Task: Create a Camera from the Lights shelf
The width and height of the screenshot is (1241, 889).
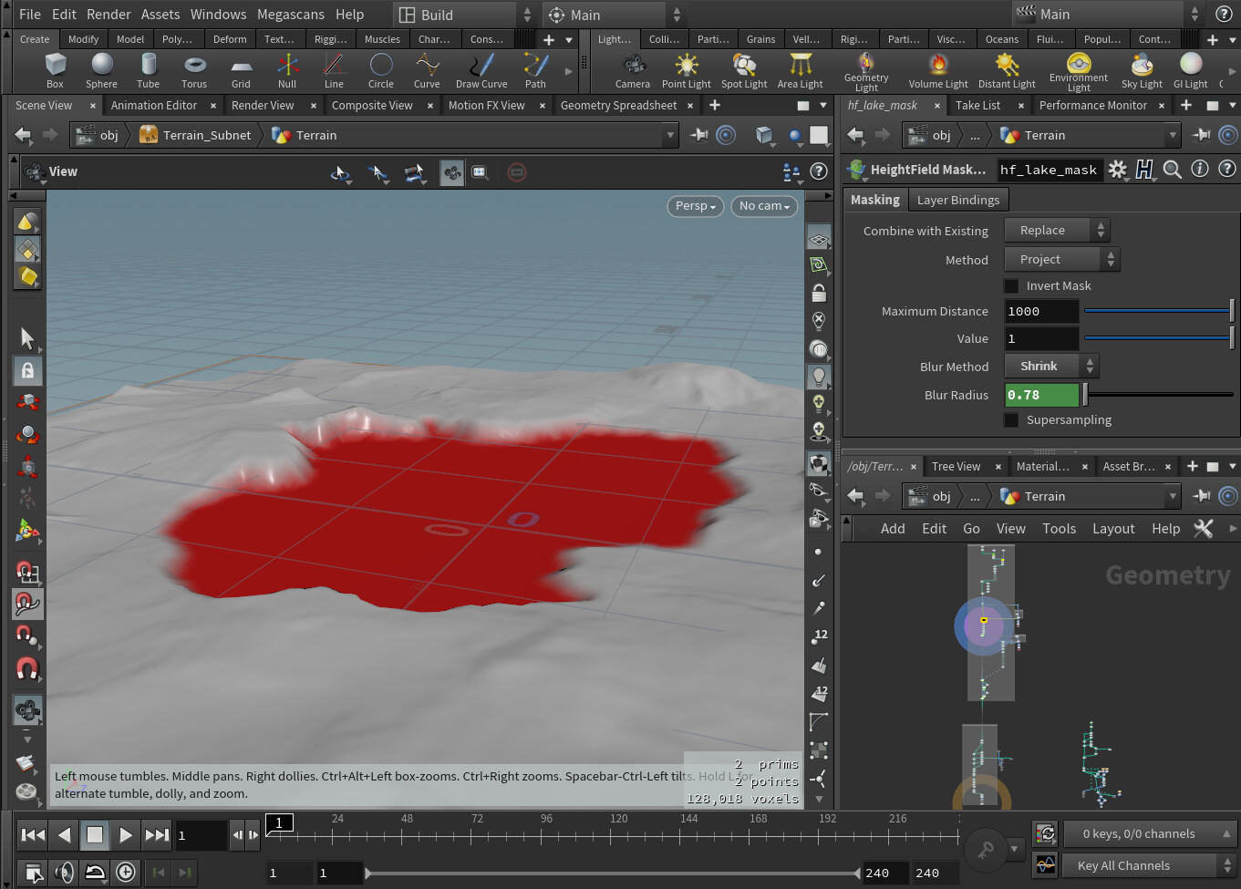Action: tap(633, 69)
